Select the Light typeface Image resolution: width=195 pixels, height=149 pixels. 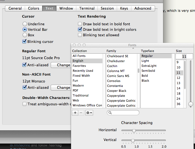tap(156, 61)
